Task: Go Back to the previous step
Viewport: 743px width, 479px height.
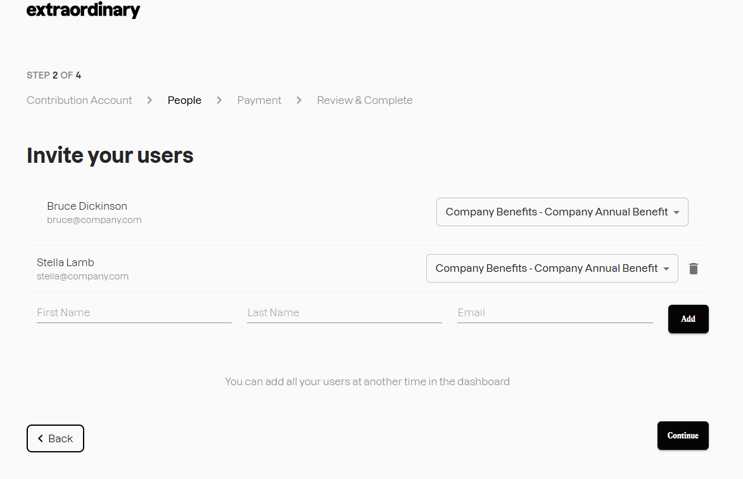Action: tap(55, 438)
